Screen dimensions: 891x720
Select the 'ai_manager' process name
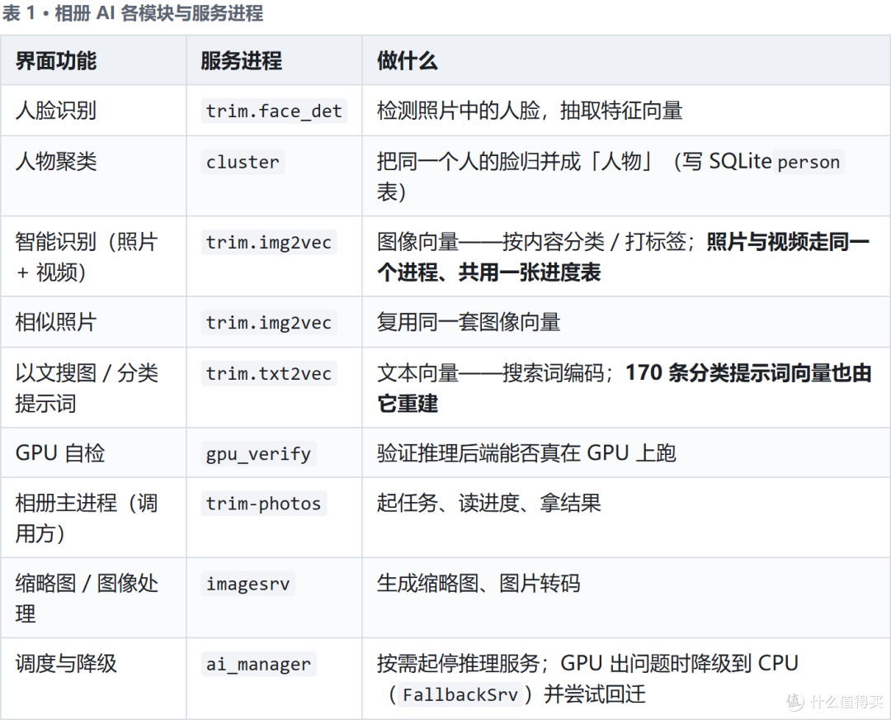pos(258,664)
